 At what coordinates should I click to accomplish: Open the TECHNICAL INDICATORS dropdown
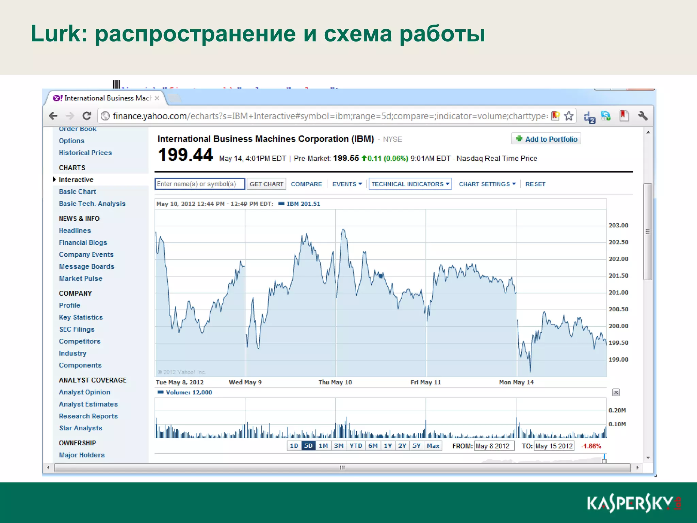click(x=410, y=184)
